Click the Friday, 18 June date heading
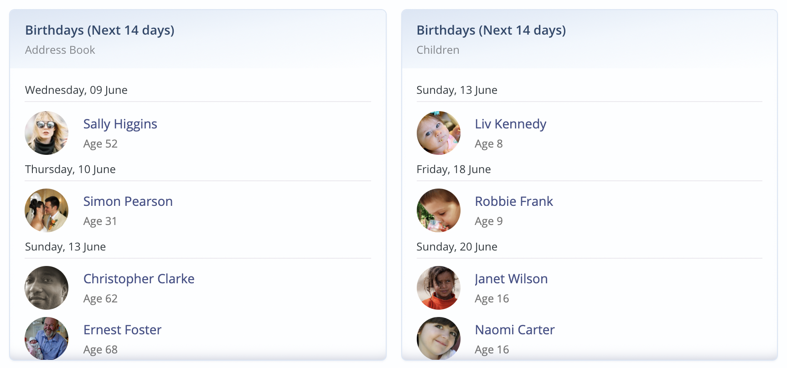 click(453, 169)
